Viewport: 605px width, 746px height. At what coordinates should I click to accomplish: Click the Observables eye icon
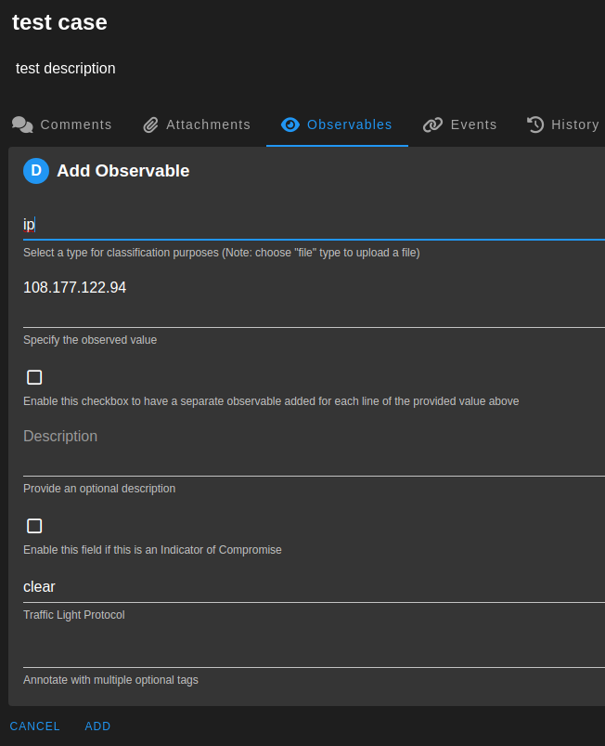coord(290,124)
